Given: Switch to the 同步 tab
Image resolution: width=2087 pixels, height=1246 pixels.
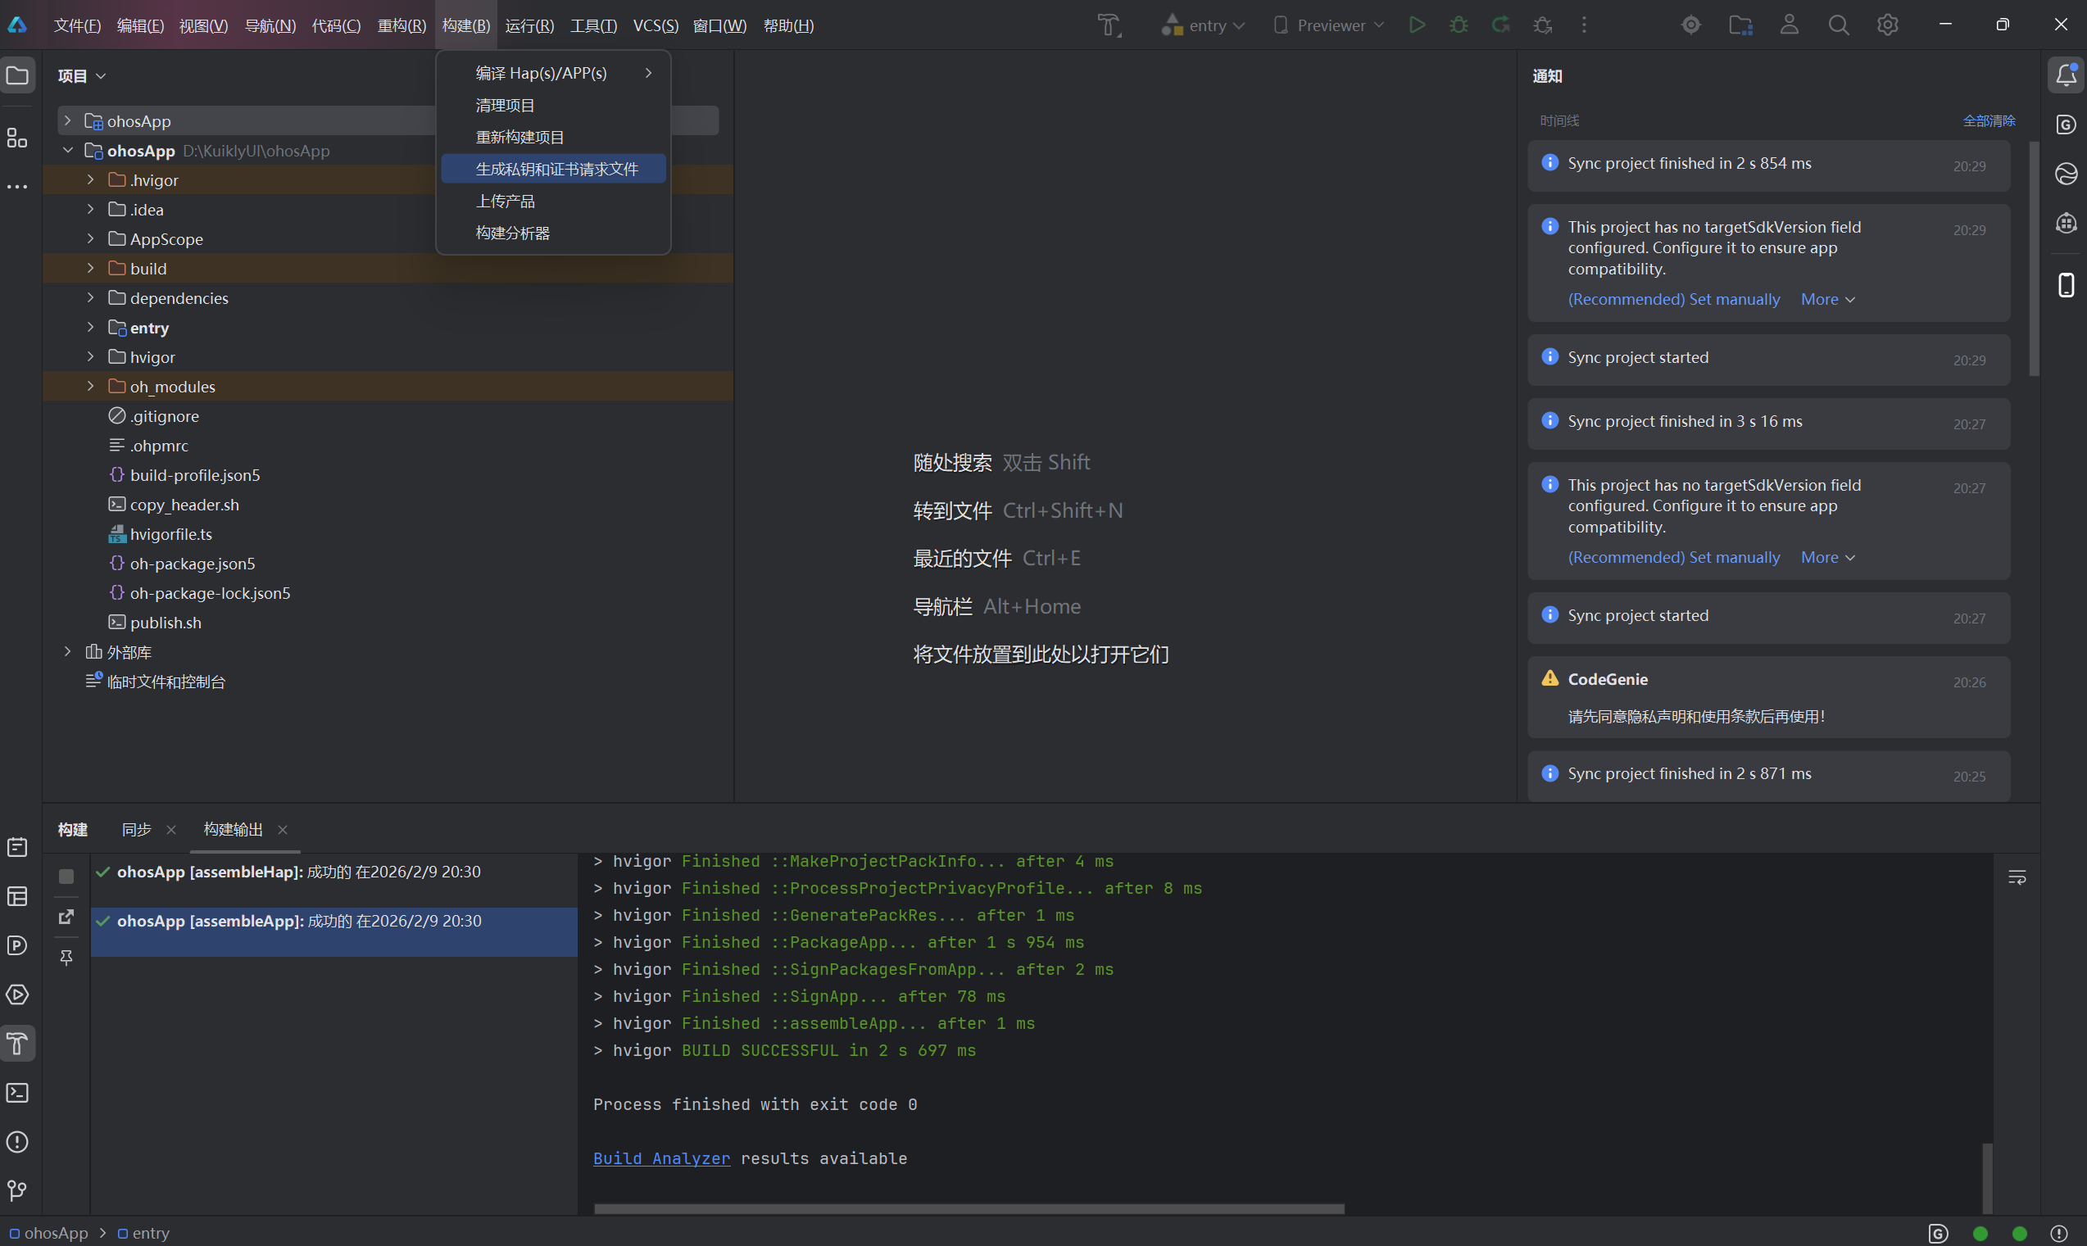Looking at the screenshot, I should (136, 830).
